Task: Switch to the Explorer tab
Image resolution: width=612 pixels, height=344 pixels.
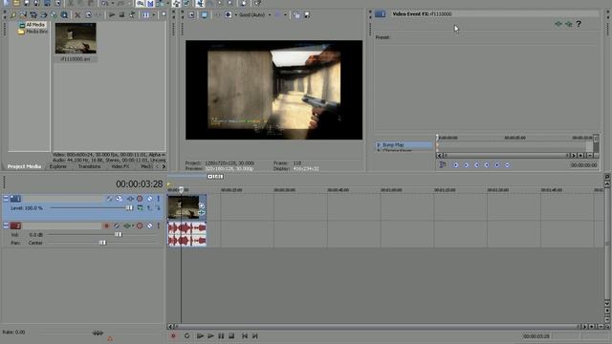Action: coord(57,166)
